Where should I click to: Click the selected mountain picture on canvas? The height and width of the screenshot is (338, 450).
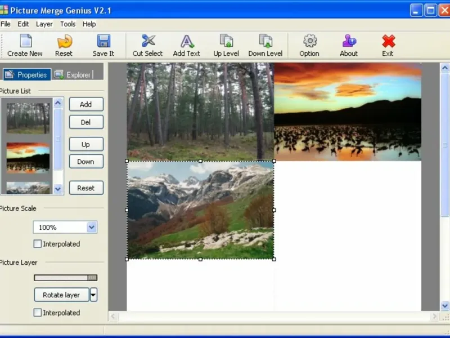point(200,210)
